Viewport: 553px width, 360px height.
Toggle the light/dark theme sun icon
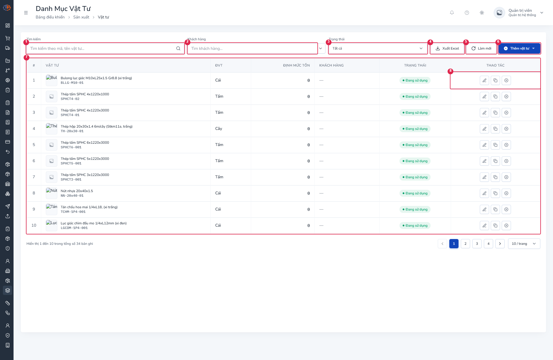point(482,13)
